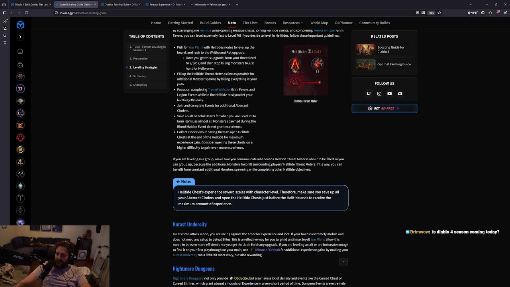The height and width of the screenshot is (287, 510).
Task: Close the Speed Leveling Guide tab
Action: [x=95, y=4]
